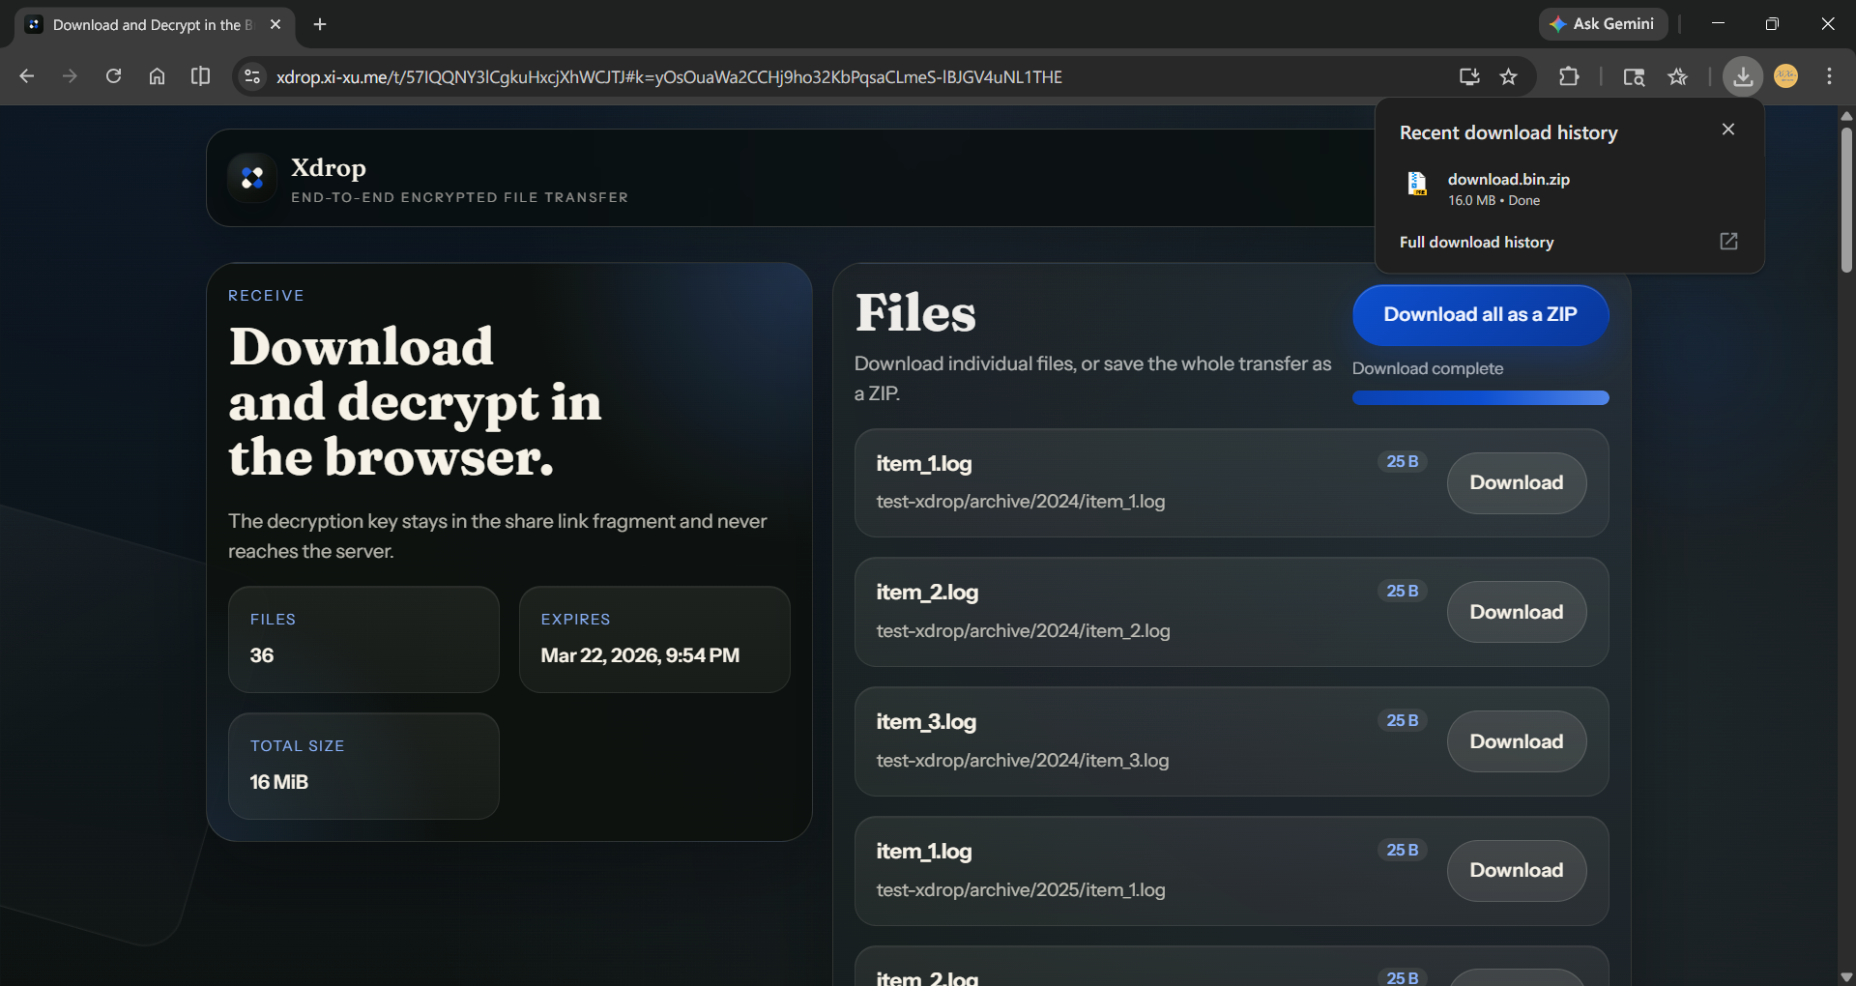Download item_1.log from archive/2024
1856x986 pixels.
coord(1516,483)
